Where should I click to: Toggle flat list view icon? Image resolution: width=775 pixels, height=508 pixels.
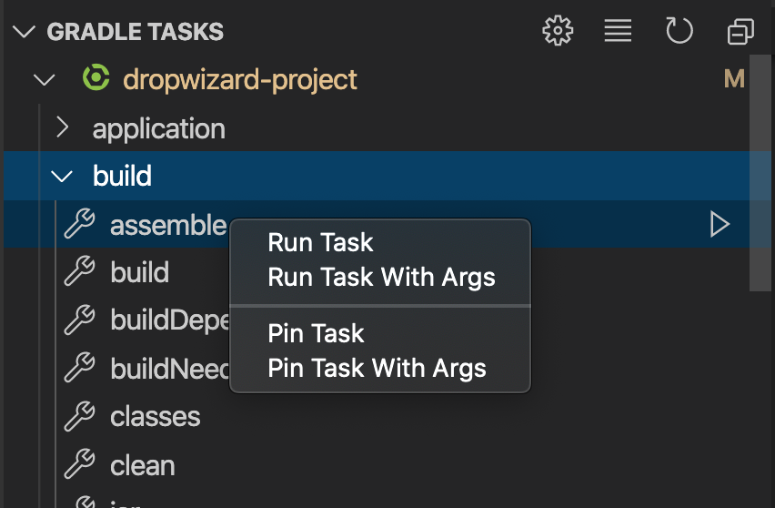618,31
